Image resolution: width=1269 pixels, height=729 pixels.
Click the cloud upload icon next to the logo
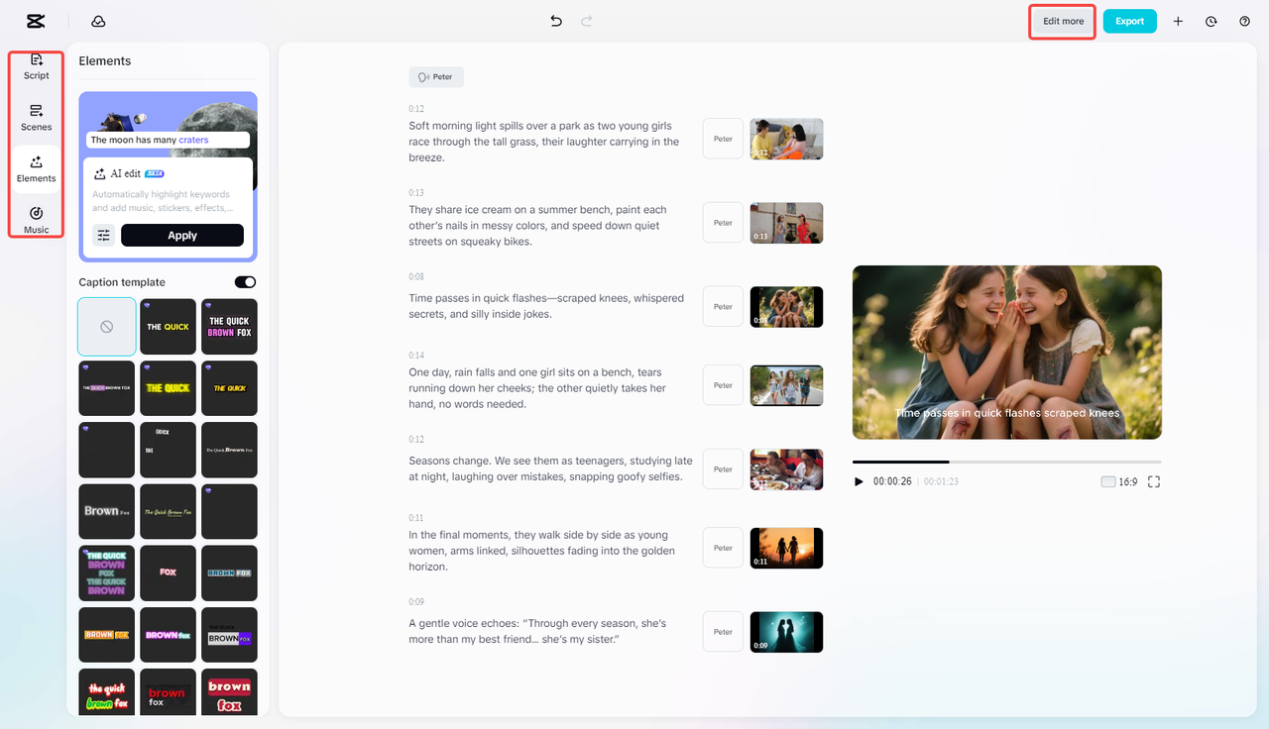click(98, 20)
